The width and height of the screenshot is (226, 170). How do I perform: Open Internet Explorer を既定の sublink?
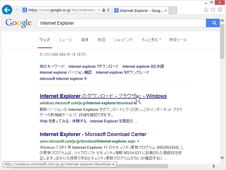click(112, 121)
